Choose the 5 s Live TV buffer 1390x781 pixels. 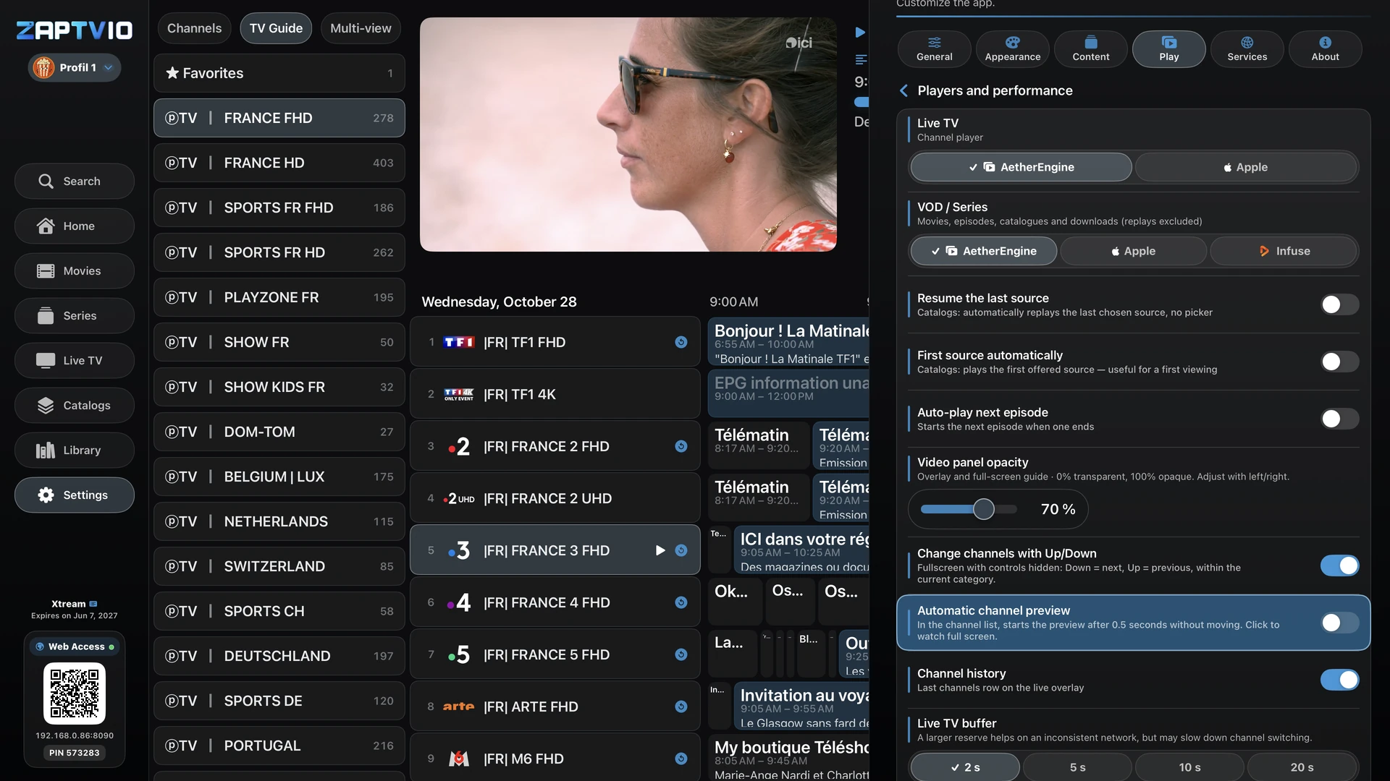click(1077, 767)
